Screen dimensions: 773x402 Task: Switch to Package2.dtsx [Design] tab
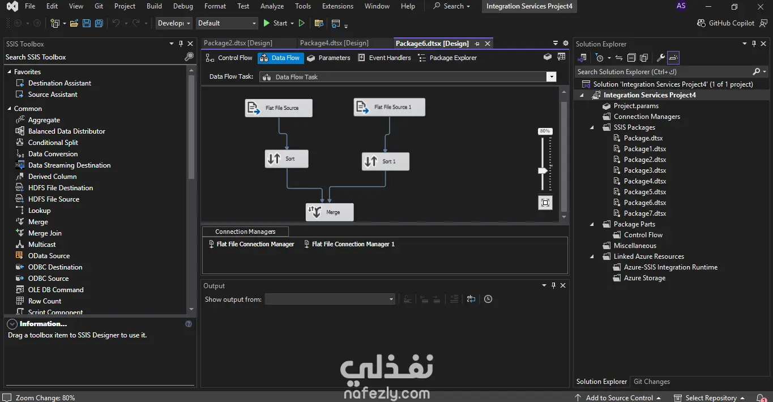[x=238, y=43]
